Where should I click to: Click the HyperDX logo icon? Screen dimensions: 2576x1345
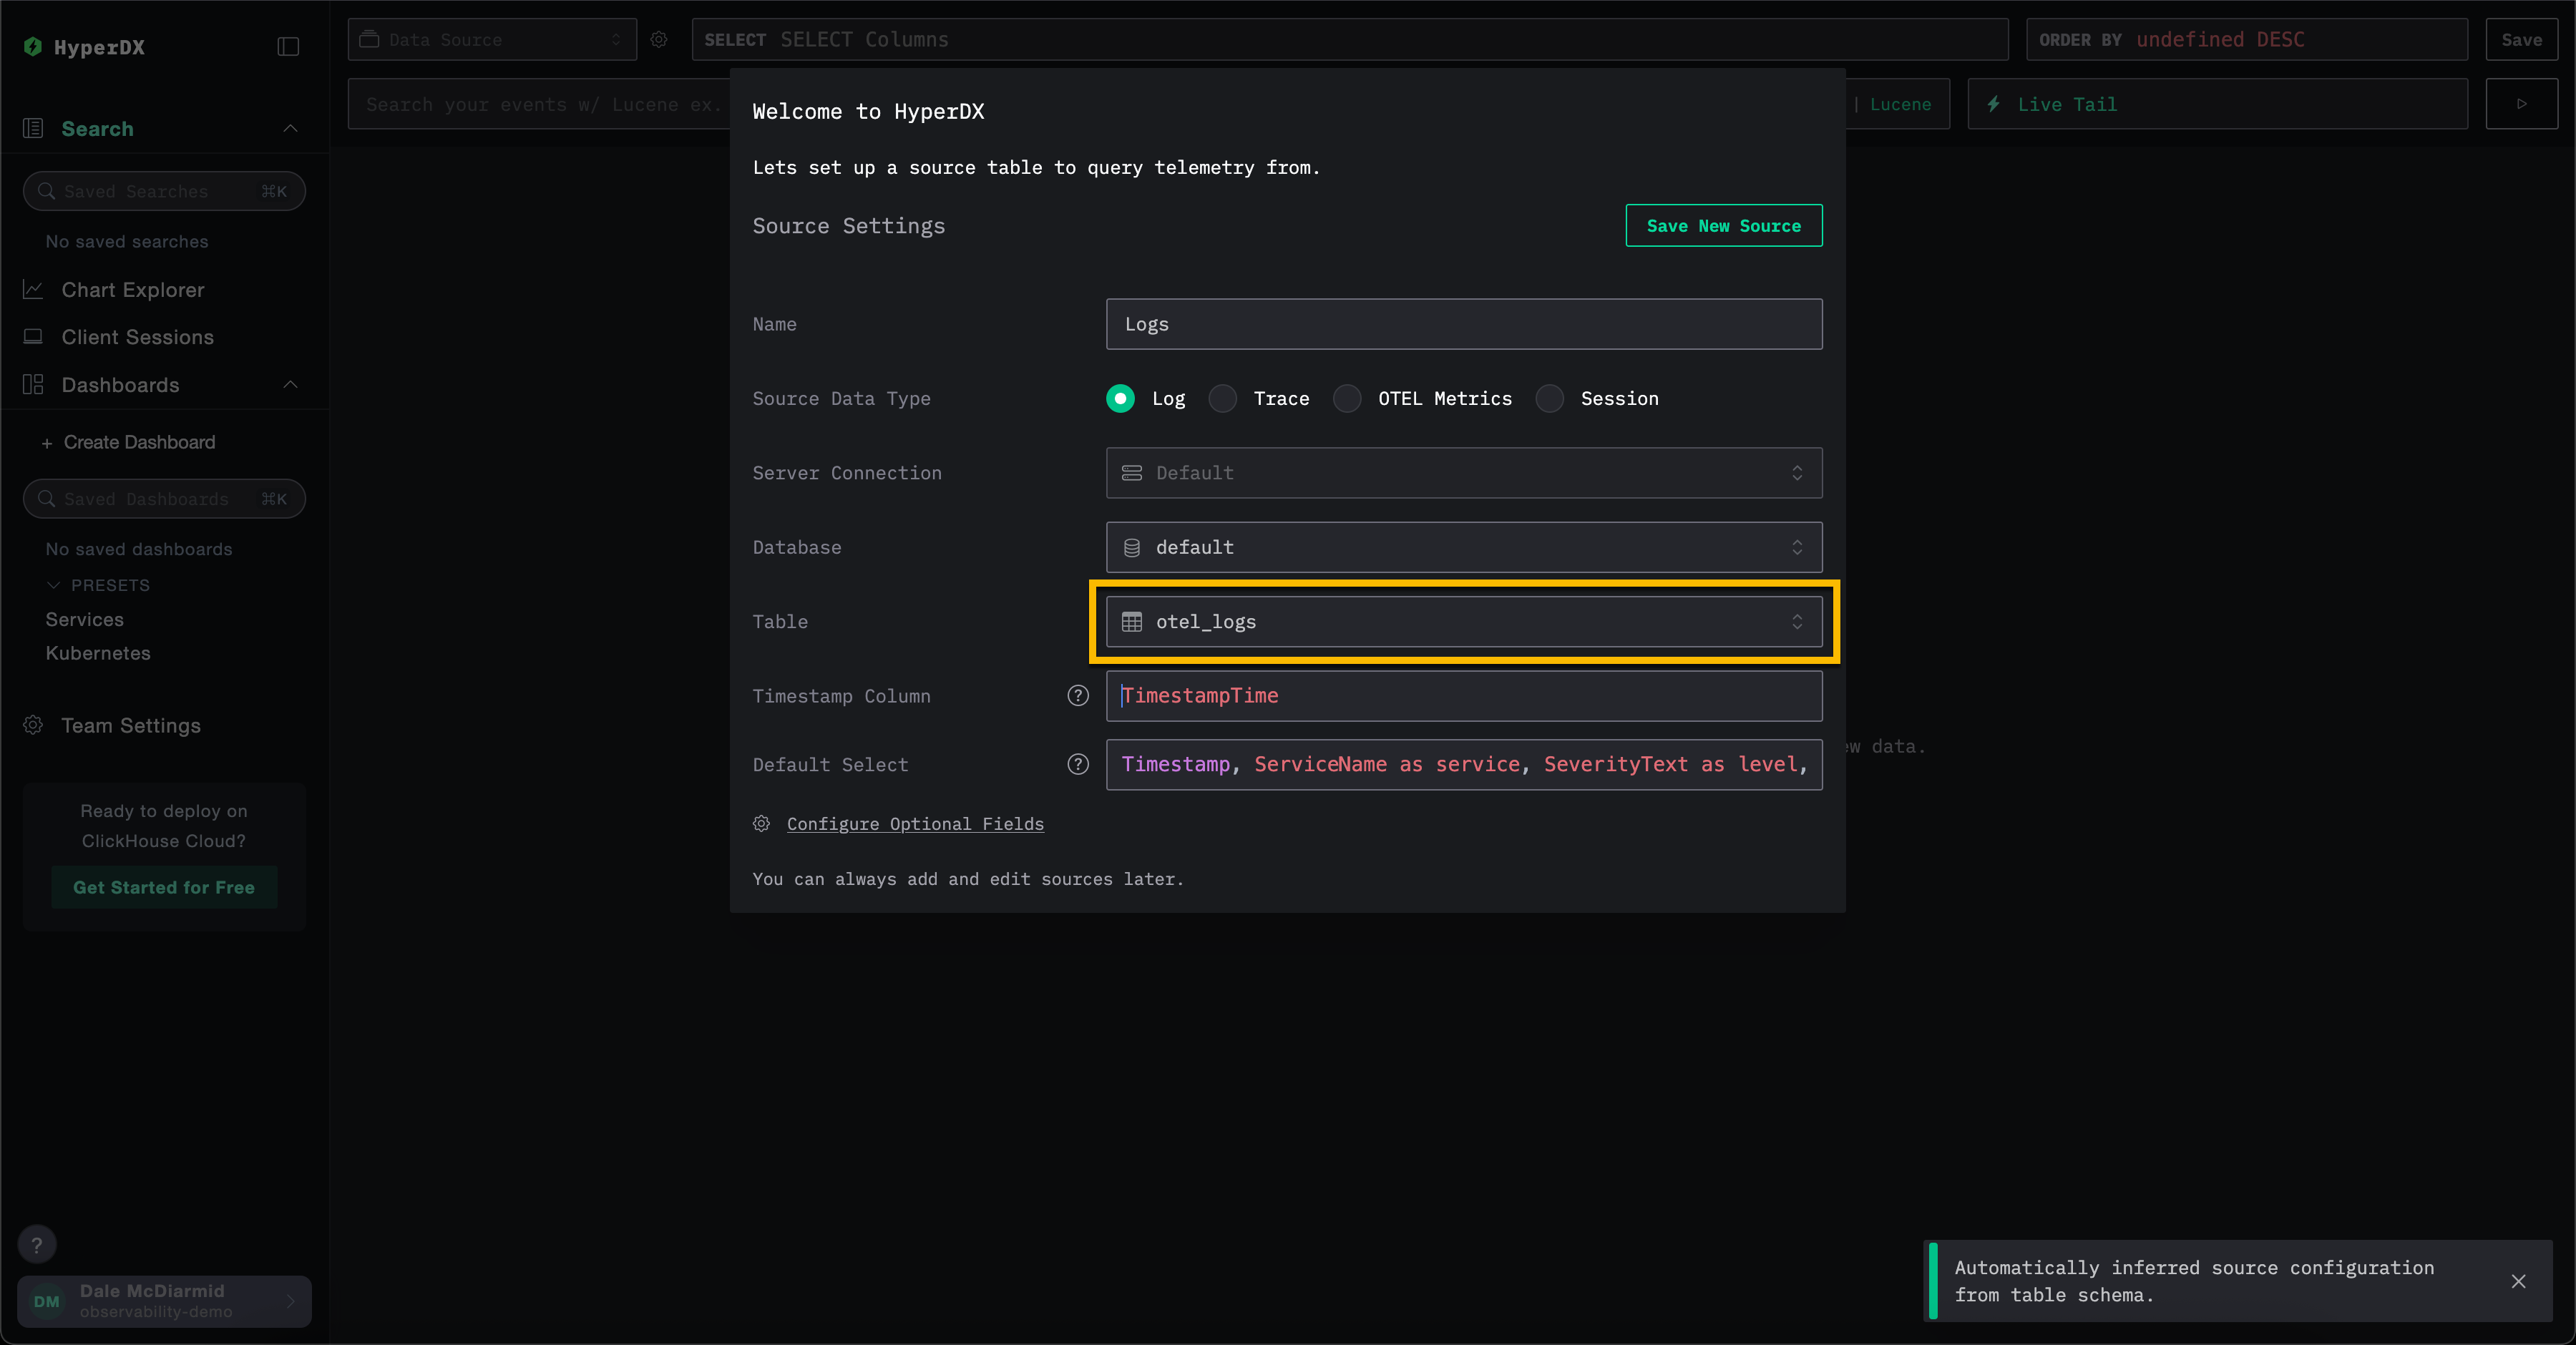[x=33, y=47]
